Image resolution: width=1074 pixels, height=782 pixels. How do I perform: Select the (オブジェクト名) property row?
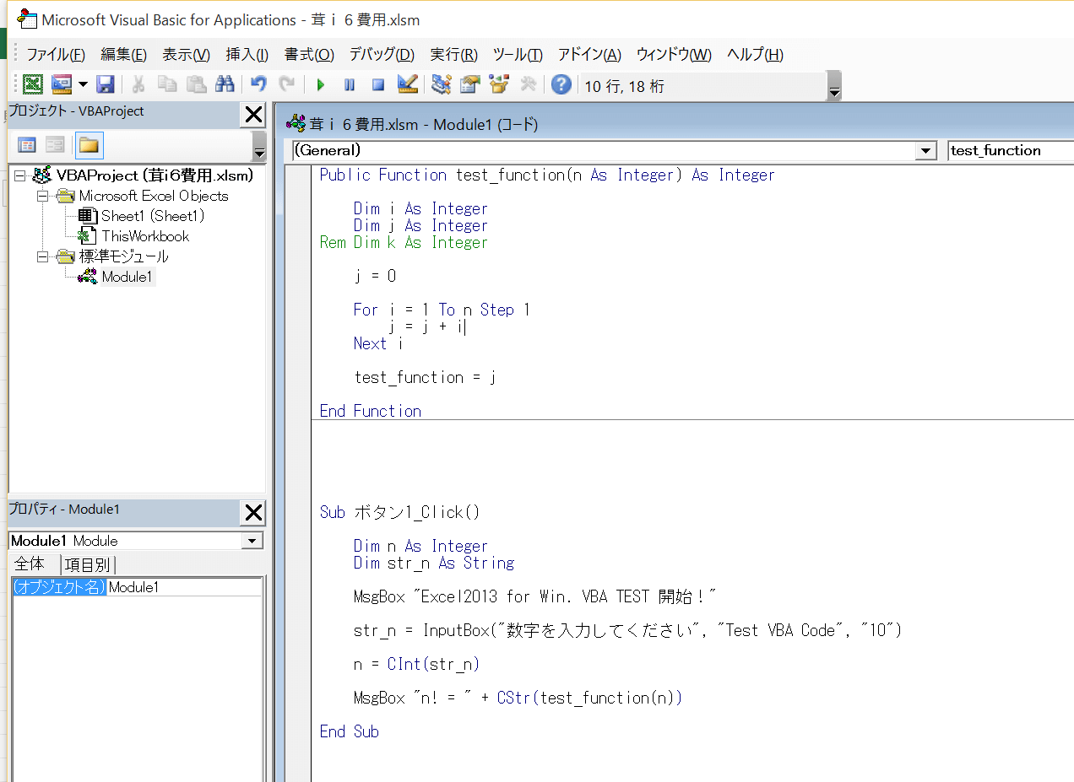[59, 587]
